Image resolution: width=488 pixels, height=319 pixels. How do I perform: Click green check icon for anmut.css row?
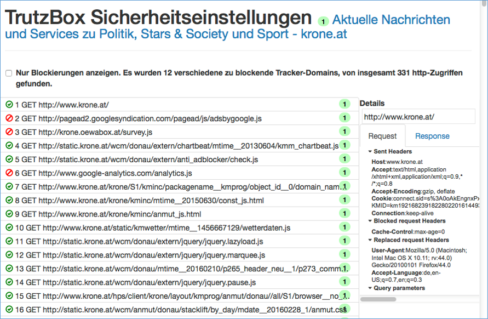point(9,309)
